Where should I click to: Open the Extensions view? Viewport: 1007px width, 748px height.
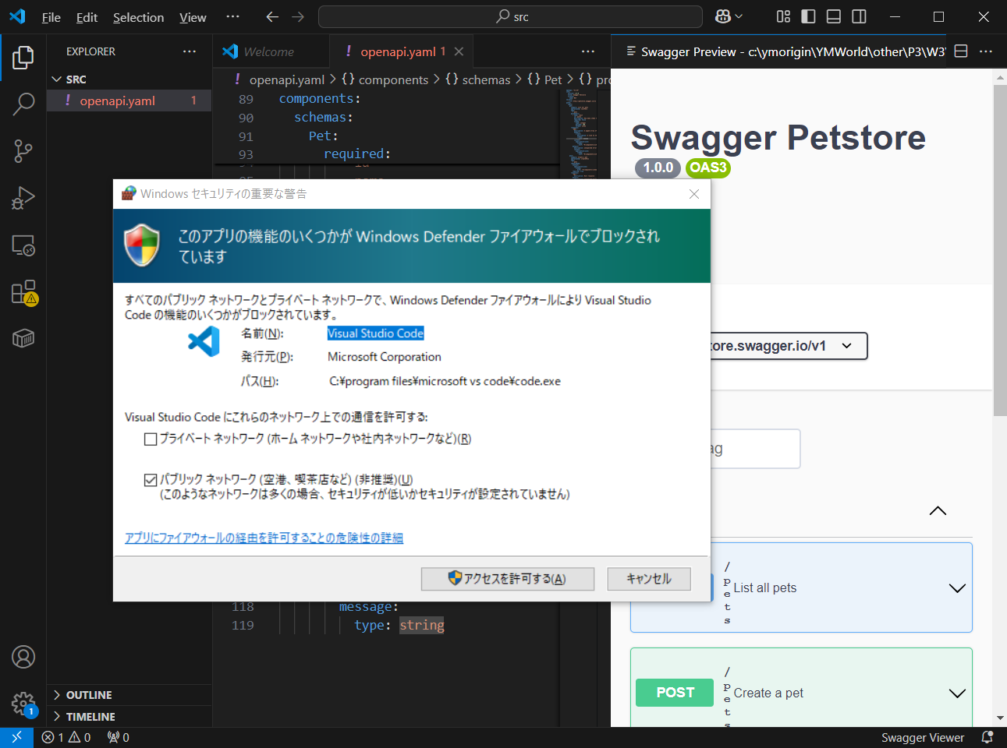point(23,293)
